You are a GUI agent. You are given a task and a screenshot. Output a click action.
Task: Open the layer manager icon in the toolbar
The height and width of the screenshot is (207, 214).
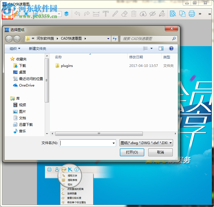pos(67,14)
